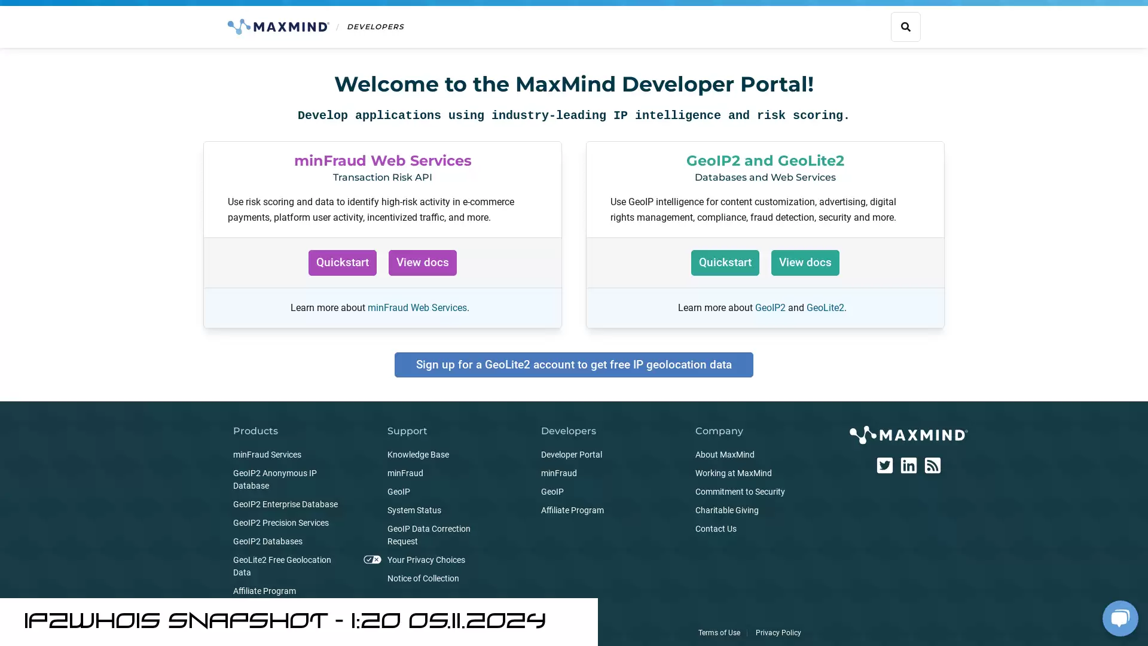Open the chat widget bubble
This screenshot has width=1148, height=646.
click(1120, 618)
